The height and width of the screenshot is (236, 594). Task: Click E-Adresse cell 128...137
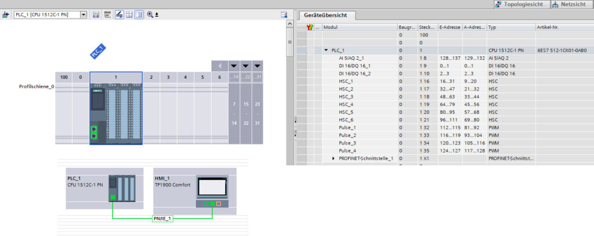(450, 58)
